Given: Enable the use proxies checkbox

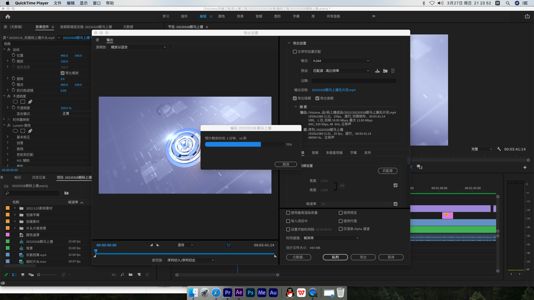Looking at the screenshot, I should 341,221.
